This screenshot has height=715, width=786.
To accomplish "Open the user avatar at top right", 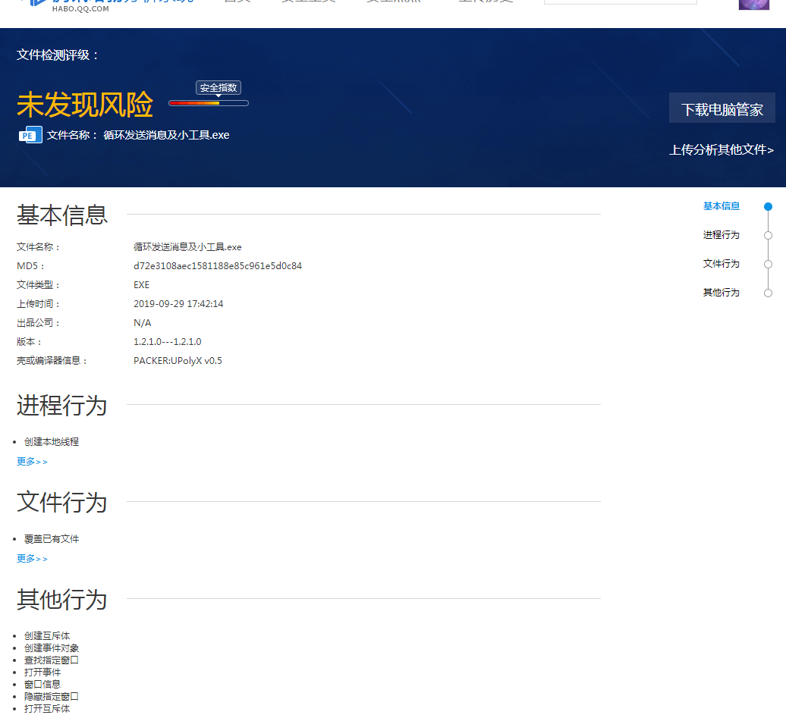I will [753, 5].
